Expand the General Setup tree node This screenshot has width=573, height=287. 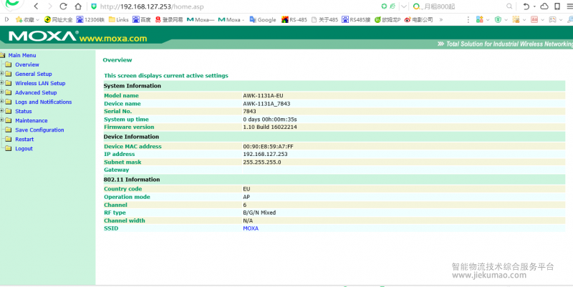2,74
